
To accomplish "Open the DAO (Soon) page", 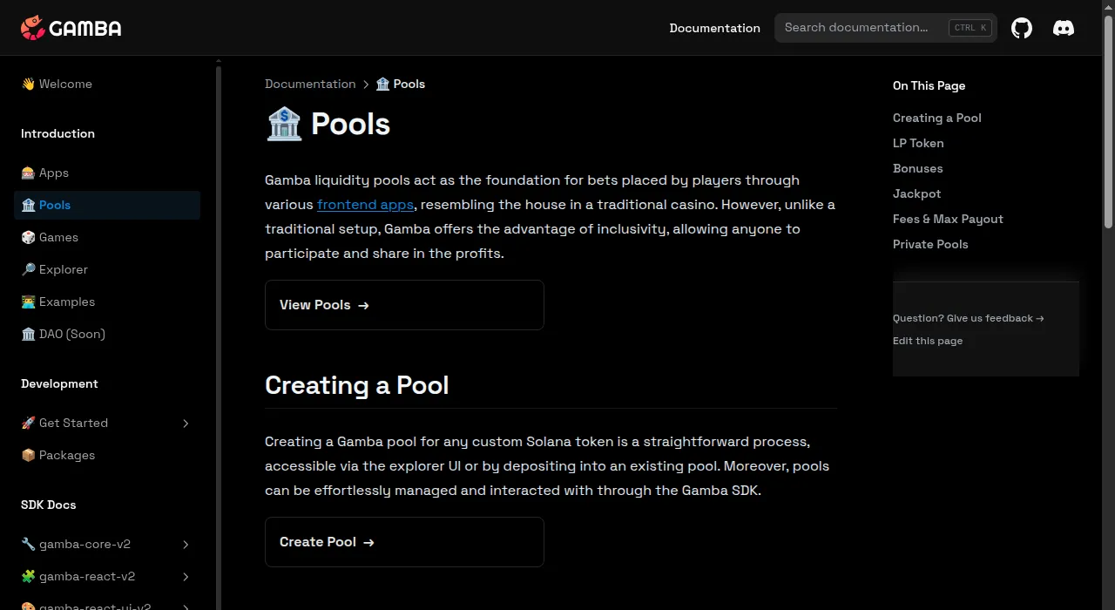I will 107,334.
